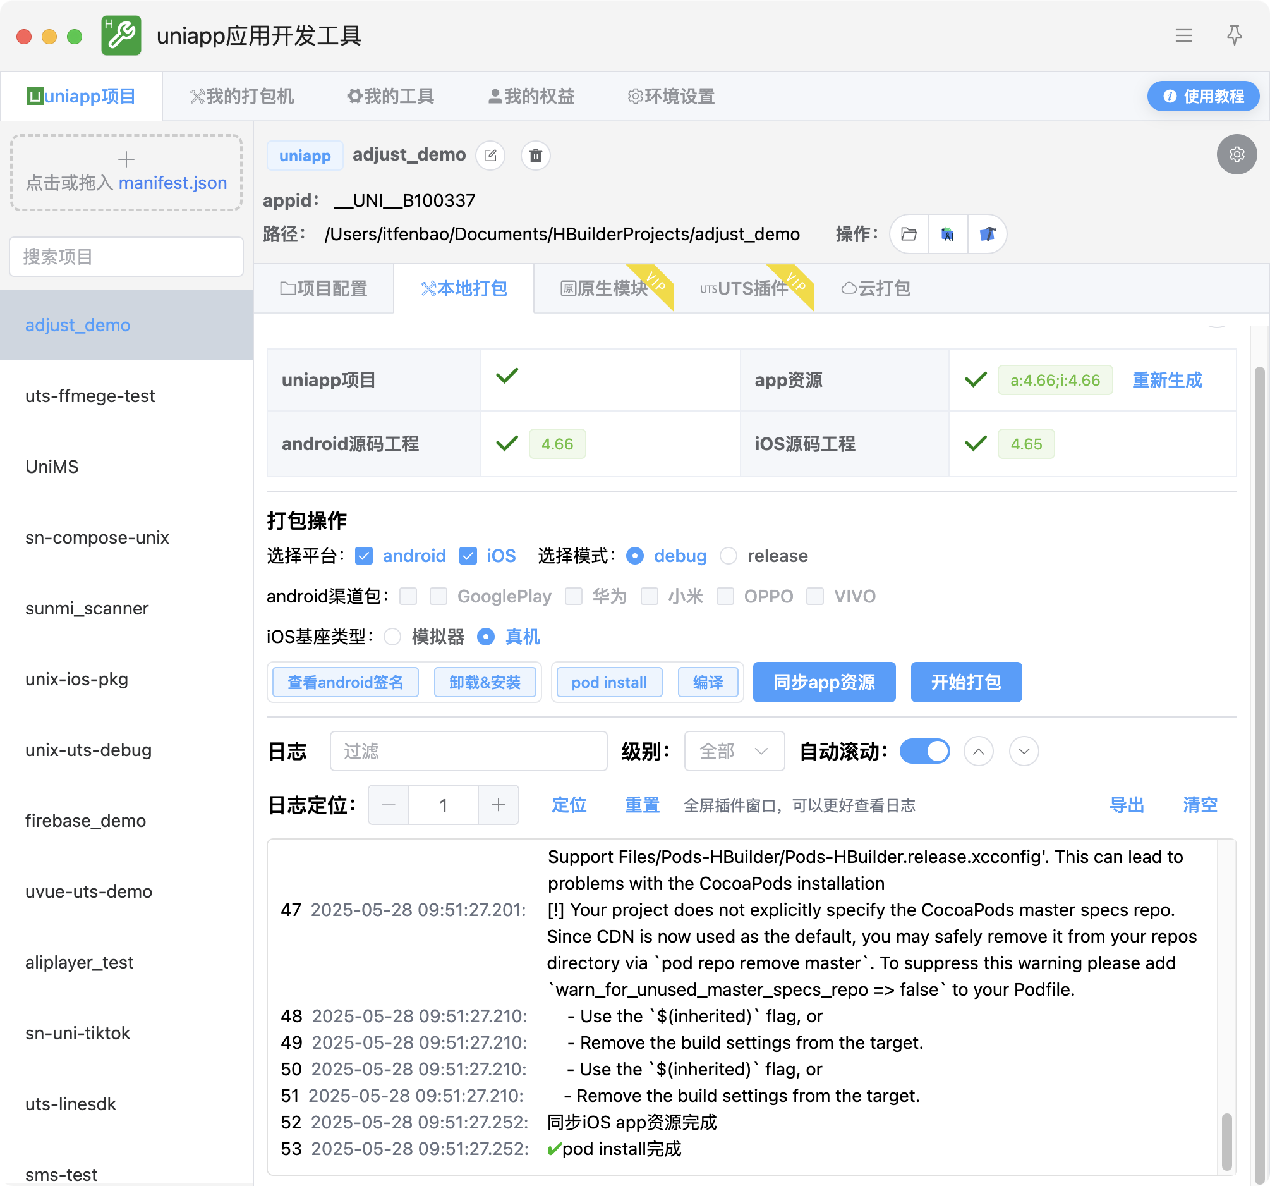Select UniMS project in sidebar
The width and height of the screenshot is (1270, 1186).
(x=126, y=467)
